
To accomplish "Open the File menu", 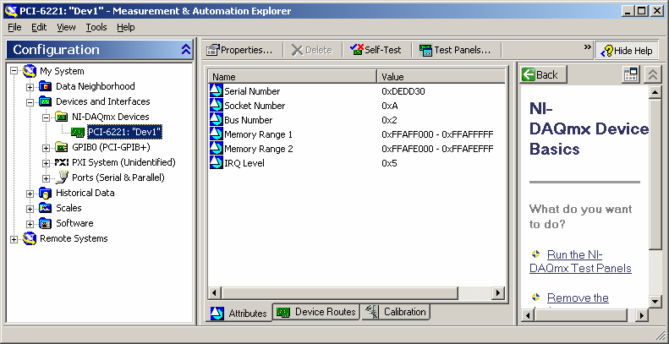I will [14, 27].
